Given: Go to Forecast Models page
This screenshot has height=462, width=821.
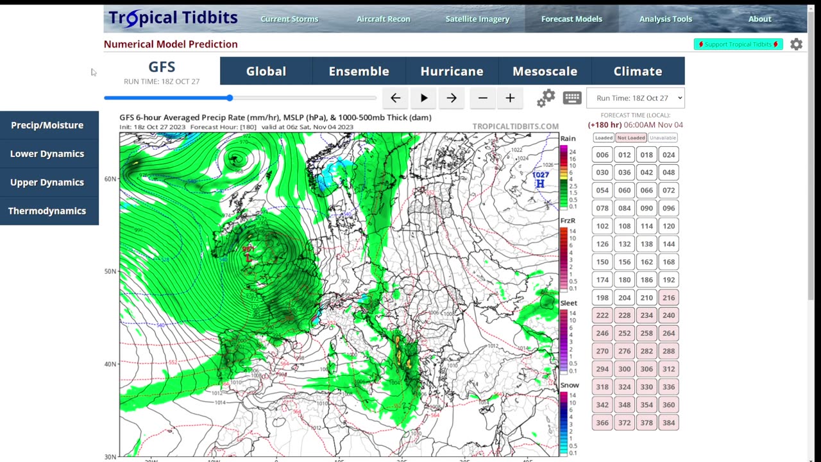Looking at the screenshot, I should click(x=571, y=19).
